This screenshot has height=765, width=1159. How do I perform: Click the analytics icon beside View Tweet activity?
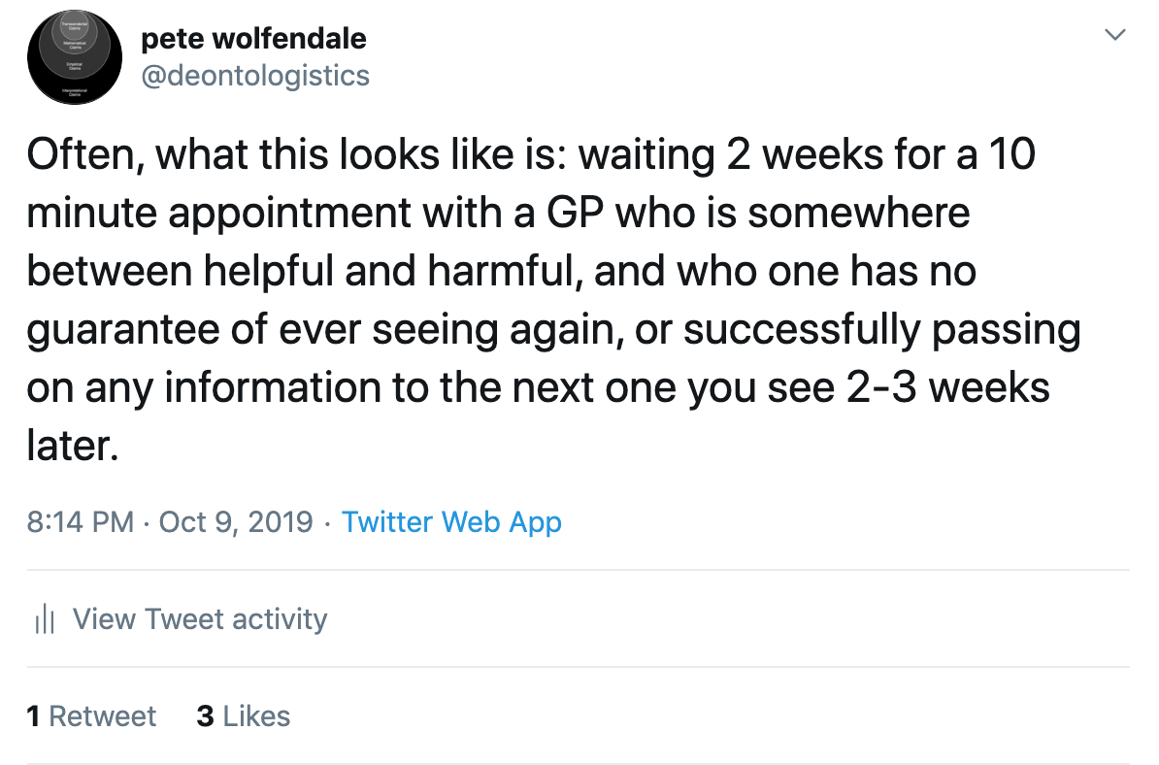pos(45,619)
